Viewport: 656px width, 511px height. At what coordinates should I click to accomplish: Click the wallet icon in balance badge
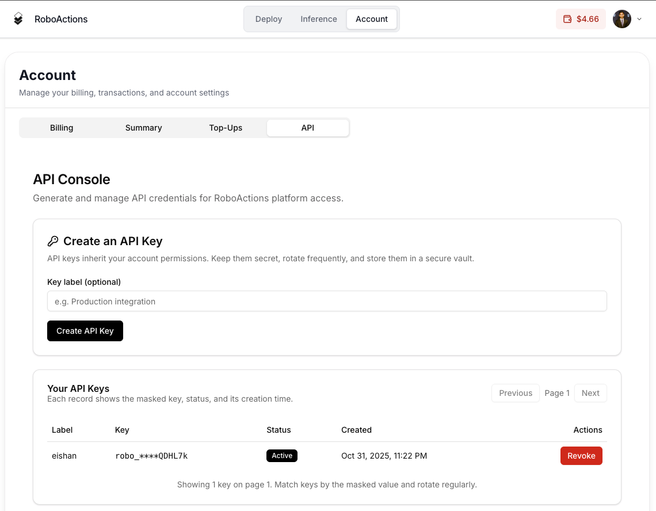(x=567, y=19)
